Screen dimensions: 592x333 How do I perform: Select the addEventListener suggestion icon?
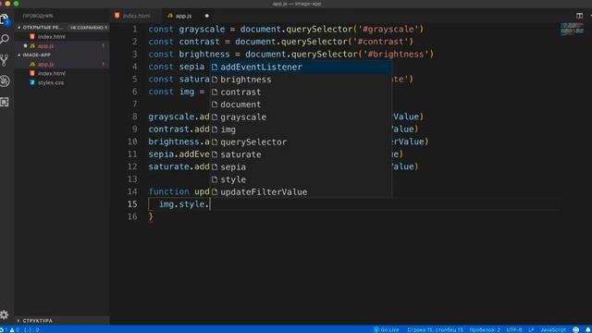(x=215, y=68)
